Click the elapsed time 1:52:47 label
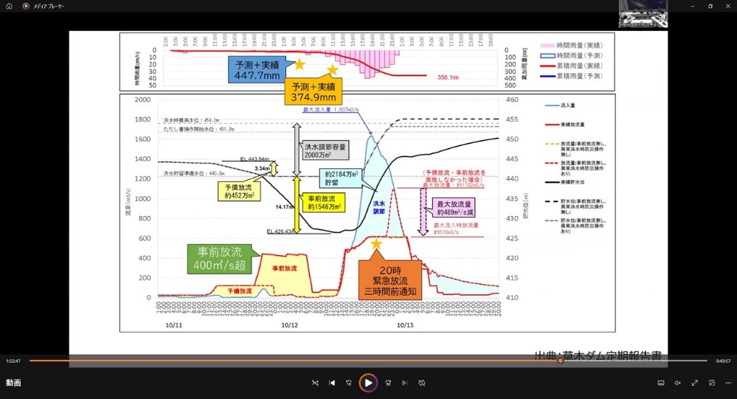 coord(13,361)
